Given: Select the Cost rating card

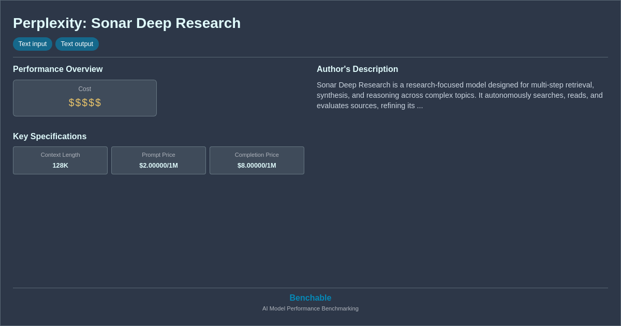Looking at the screenshot, I should click(85, 98).
